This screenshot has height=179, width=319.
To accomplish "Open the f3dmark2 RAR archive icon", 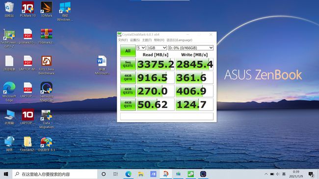I will pos(47,36).
